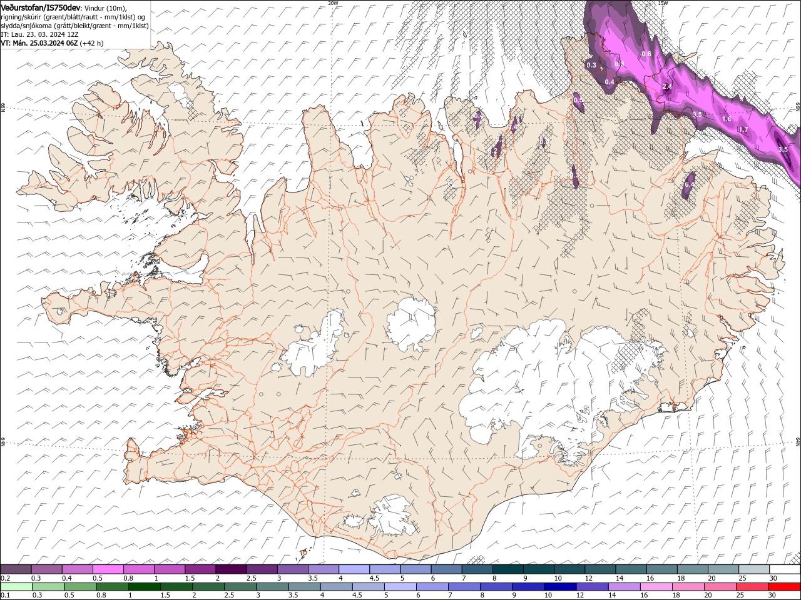
Task: Click the '15W' longitude label at top
Action: (x=663, y=3)
